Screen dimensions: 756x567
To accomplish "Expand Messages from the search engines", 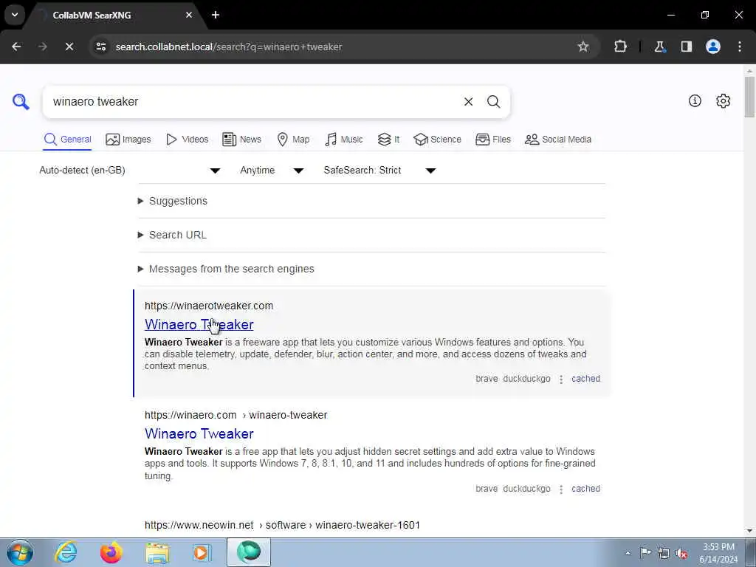I will coord(226,269).
